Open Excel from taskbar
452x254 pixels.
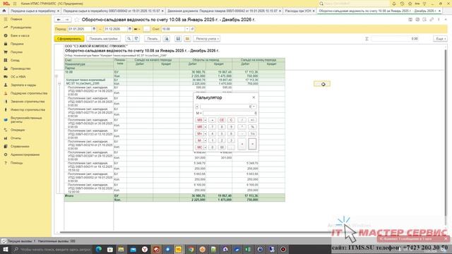point(248,249)
